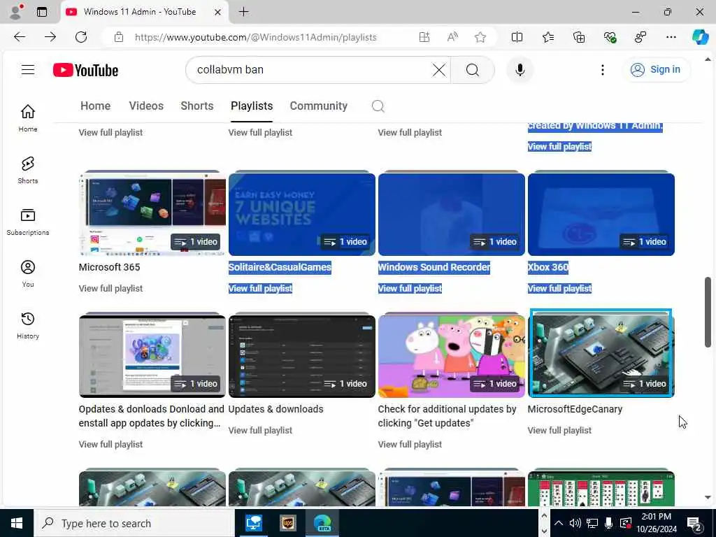Image resolution: width=716 pixels, height=537 pixels.
Task: Click the Microsoft 365 playlist title
Action: (x=109, y=268)
